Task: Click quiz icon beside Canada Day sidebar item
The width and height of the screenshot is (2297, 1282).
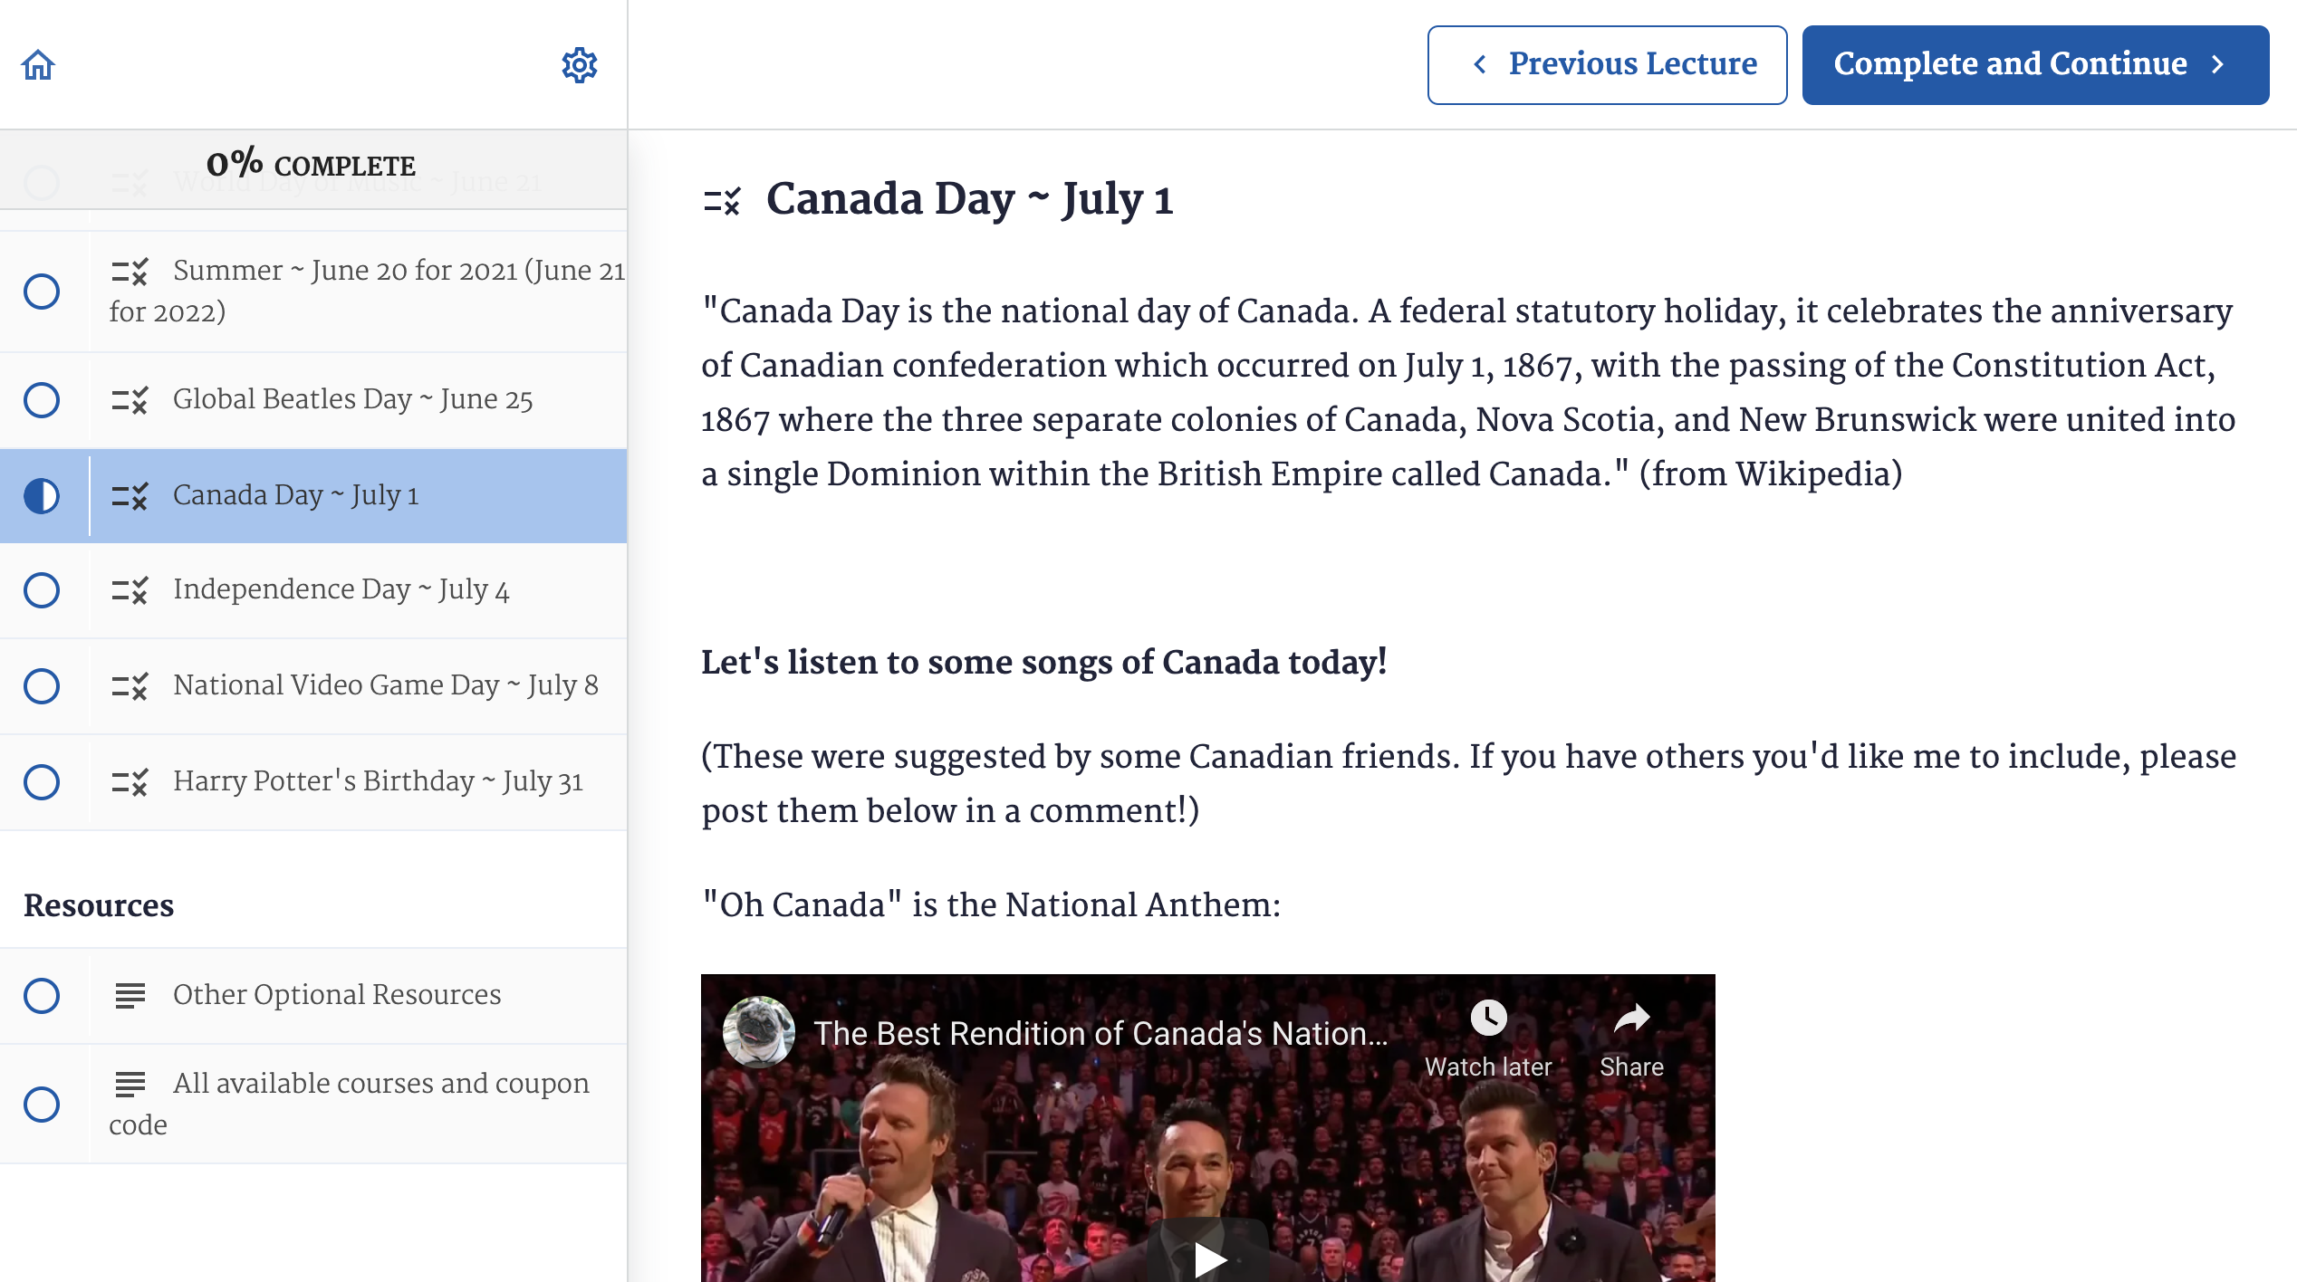Action: click(130, 496)
